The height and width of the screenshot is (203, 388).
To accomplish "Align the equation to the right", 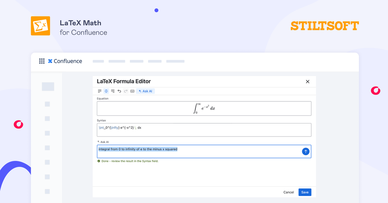I will click(113, 91).
